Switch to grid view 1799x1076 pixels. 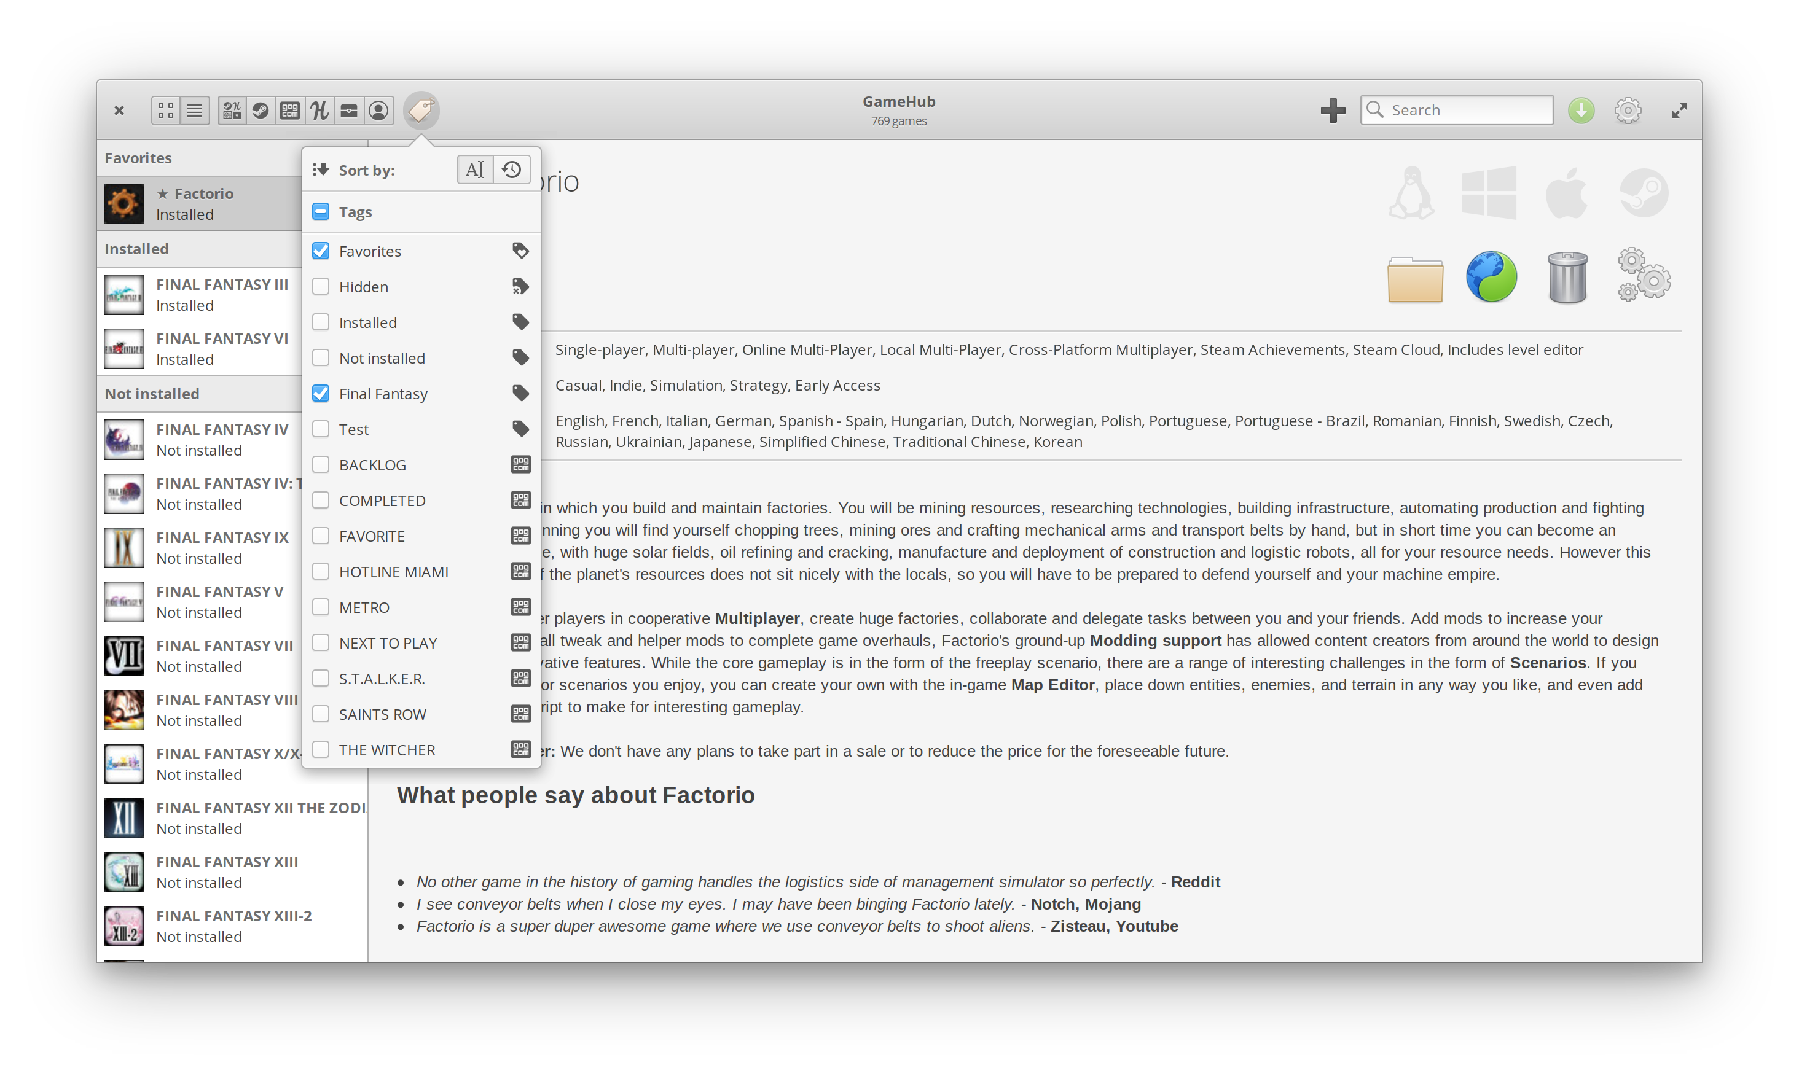coord(166,110)
